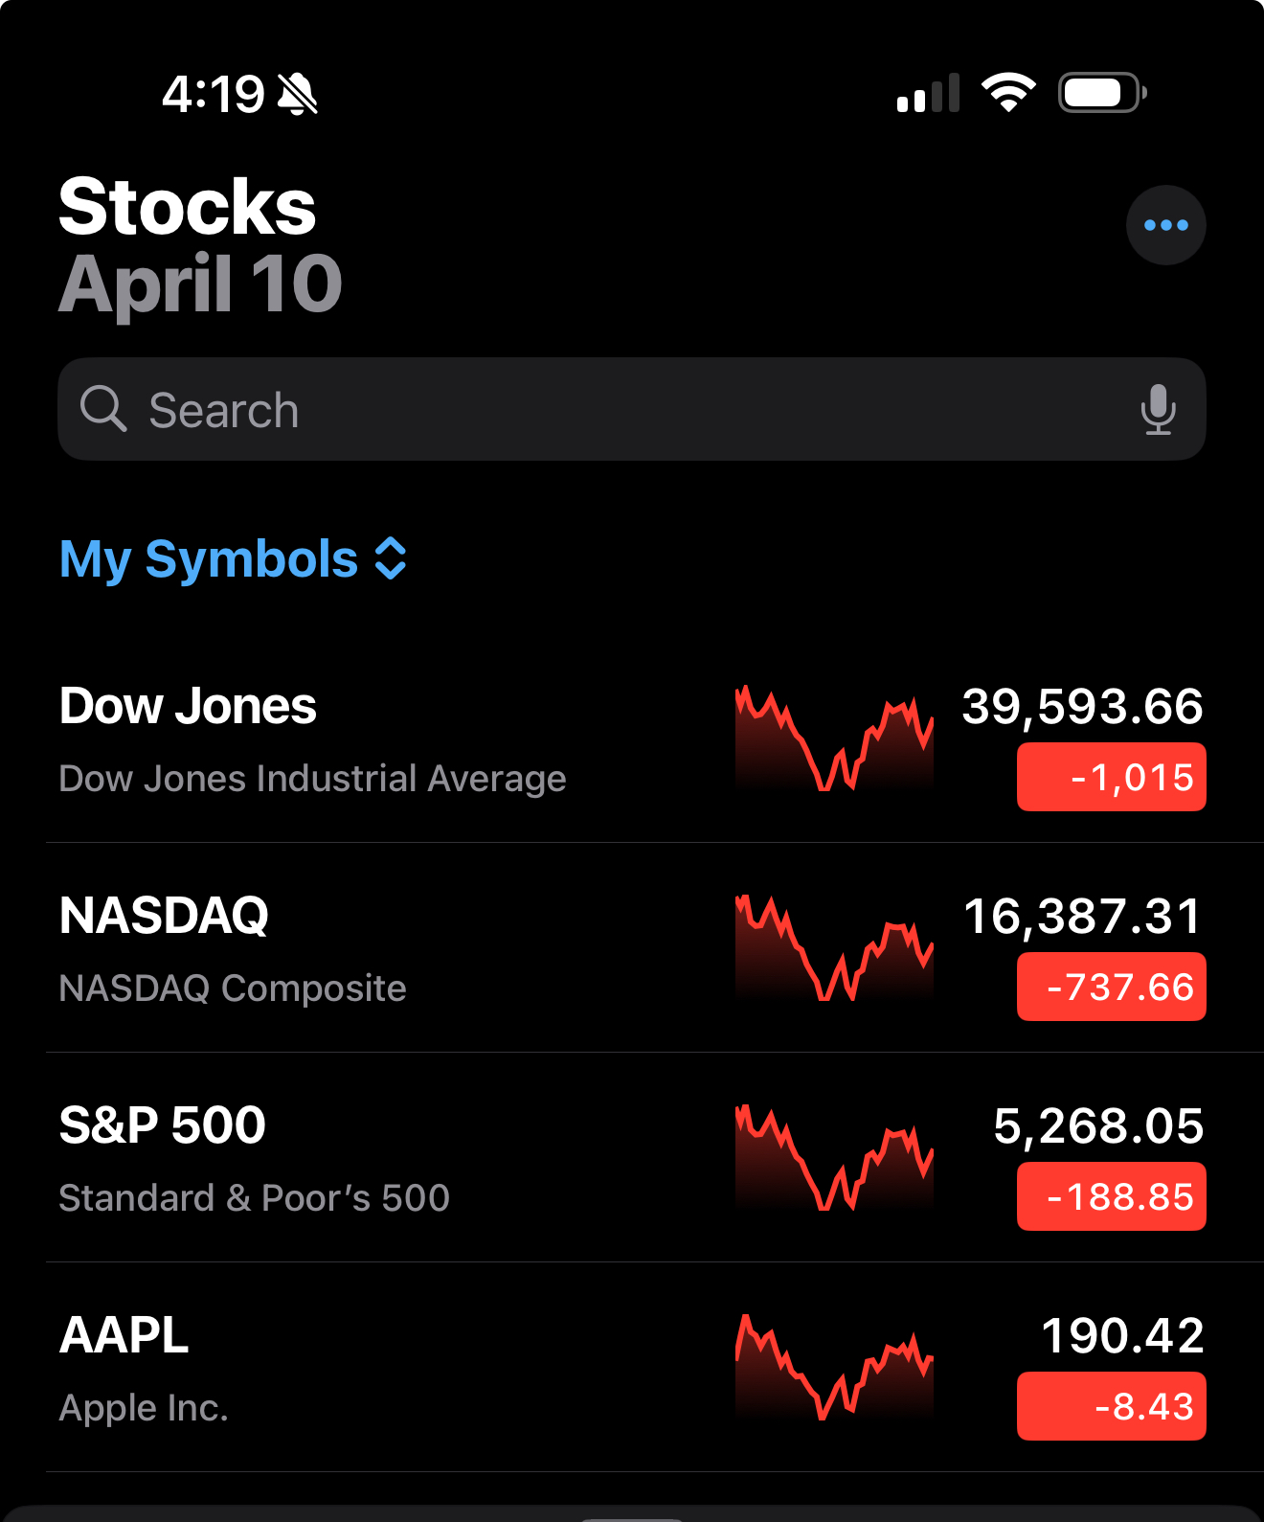The height and width of the screenshot is (1522, 1264).
Task: Tap the Dow Jones sparkline chart
Action: tap(834, 738)
